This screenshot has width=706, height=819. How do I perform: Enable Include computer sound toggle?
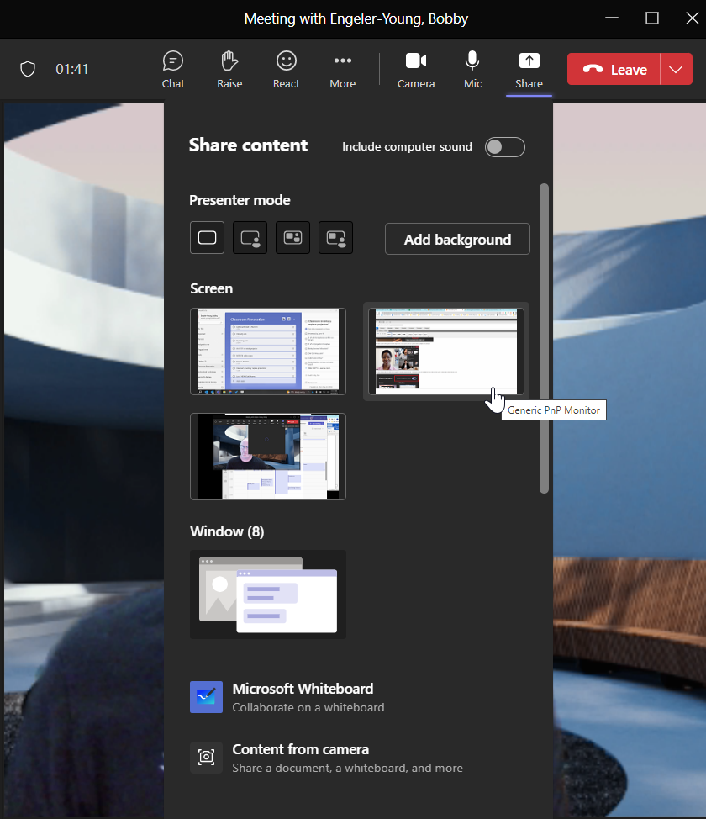click(504, 147)
